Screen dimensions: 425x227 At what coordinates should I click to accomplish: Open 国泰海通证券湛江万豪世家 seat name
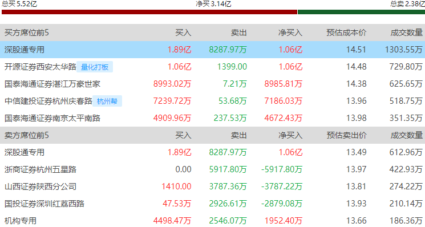coord(52,84)
